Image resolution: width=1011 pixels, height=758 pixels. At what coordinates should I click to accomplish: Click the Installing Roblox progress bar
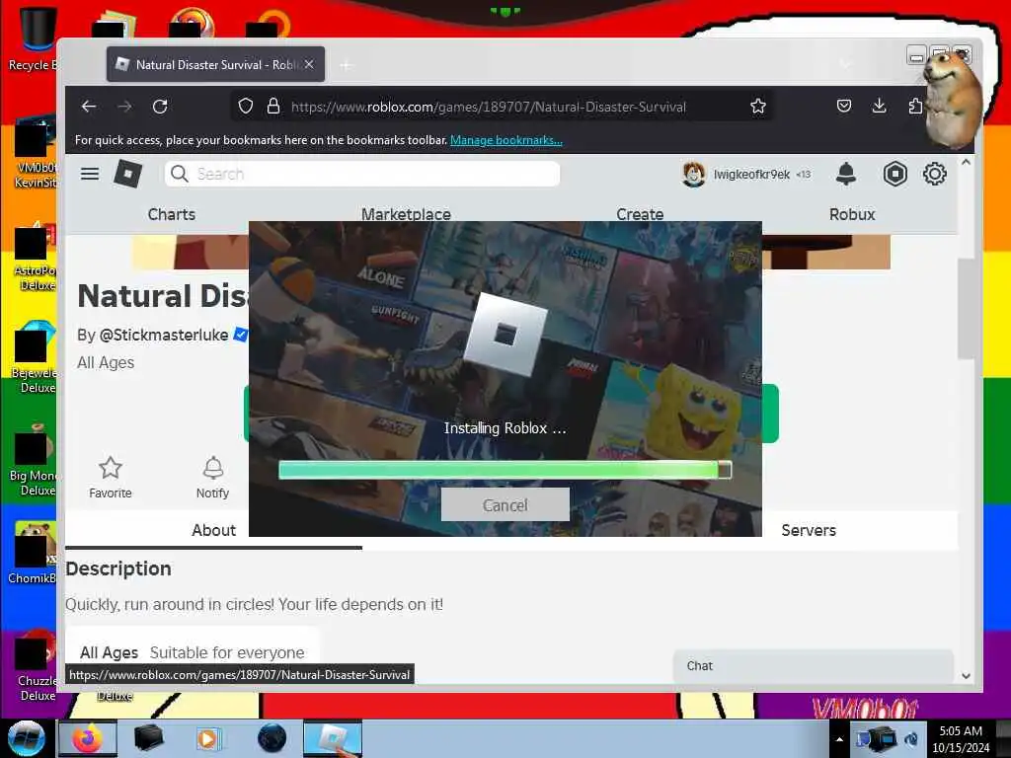click(x=505, y=470)
